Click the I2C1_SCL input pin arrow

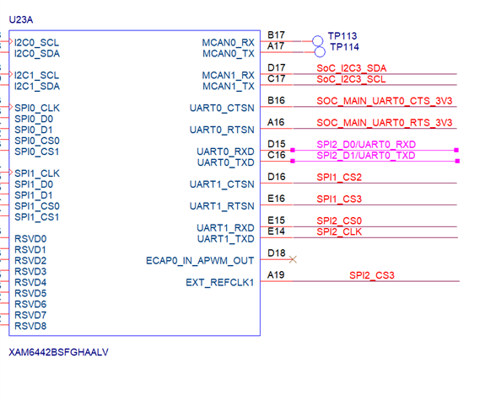tap(10, 74)
